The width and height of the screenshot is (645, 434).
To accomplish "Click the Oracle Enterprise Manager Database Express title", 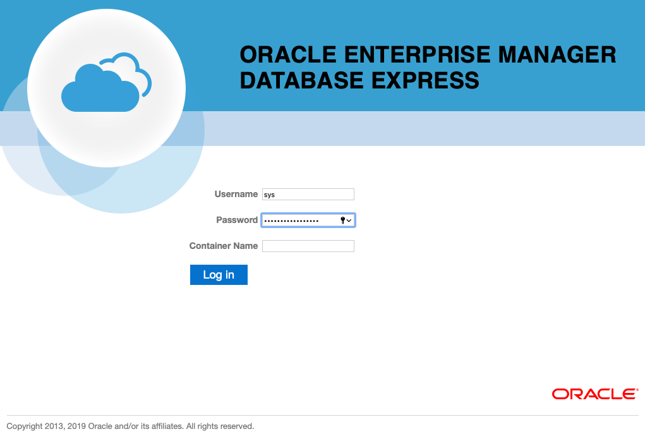I will pyautogui.click(x=428, y=68).
